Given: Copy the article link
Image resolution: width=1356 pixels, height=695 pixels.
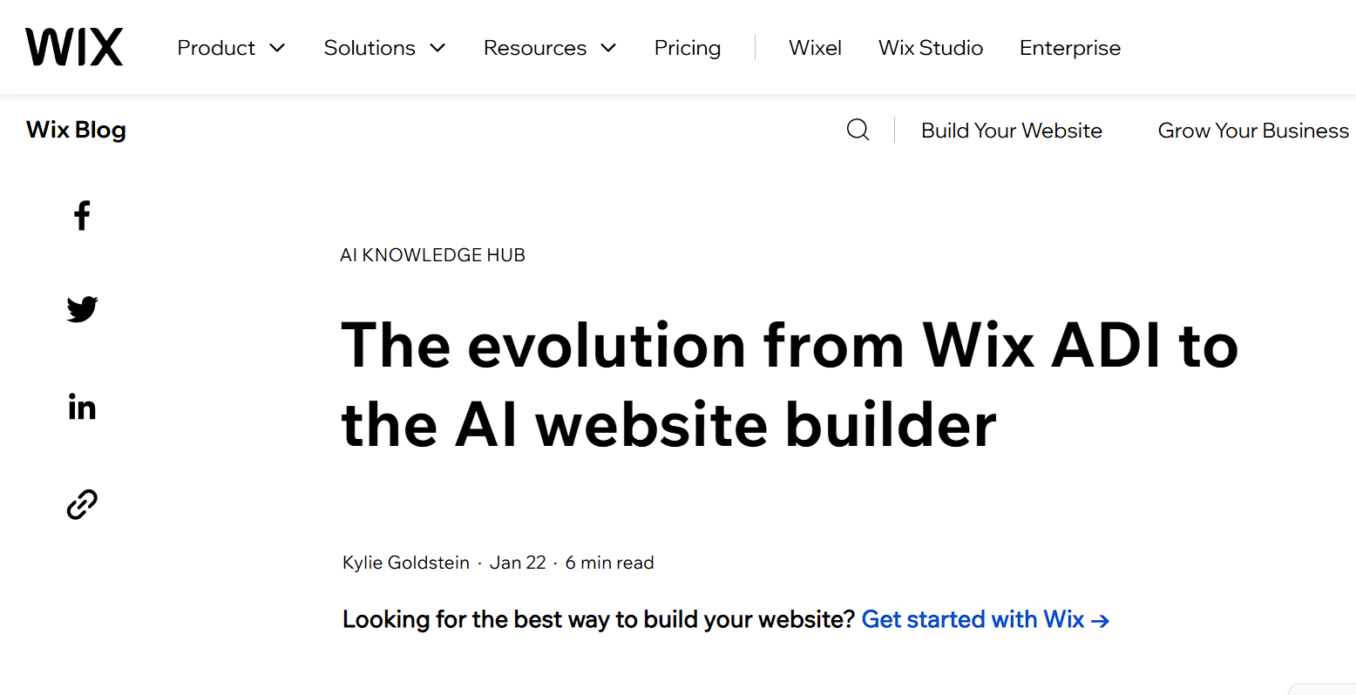Looking at the screenshot, I should pyautogui.click(x=81, y=503).
